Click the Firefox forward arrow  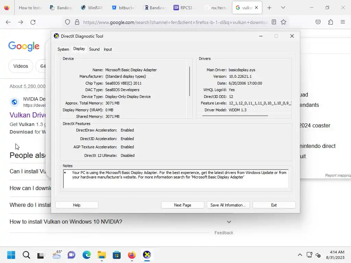click(21, 22)
